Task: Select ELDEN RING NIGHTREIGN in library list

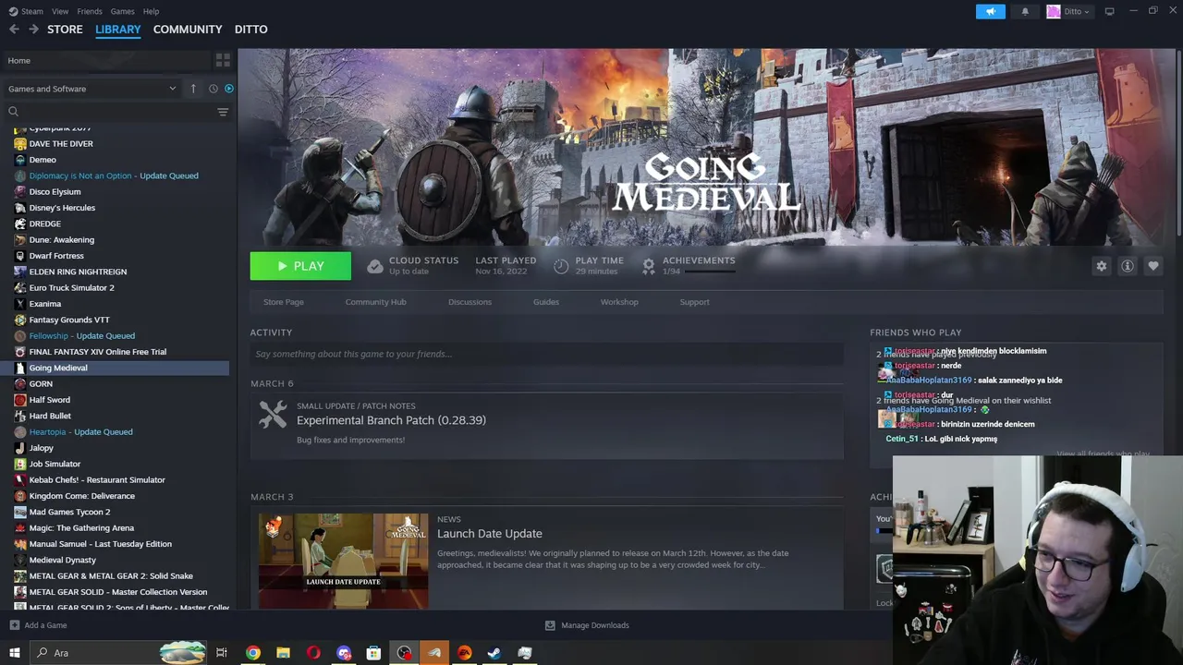Action: click(x=78, y=272)
